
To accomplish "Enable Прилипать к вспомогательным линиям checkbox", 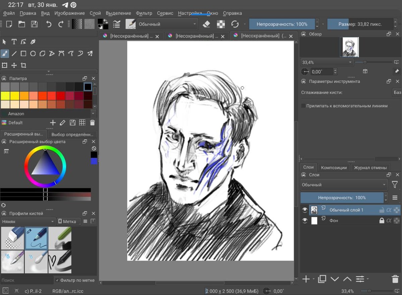I will (x=303, y=106).
